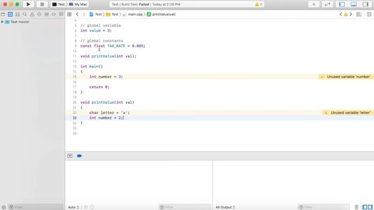Open the report navigator
The height and width of the screenshot is (210, 374).
(x=61, y=14)
